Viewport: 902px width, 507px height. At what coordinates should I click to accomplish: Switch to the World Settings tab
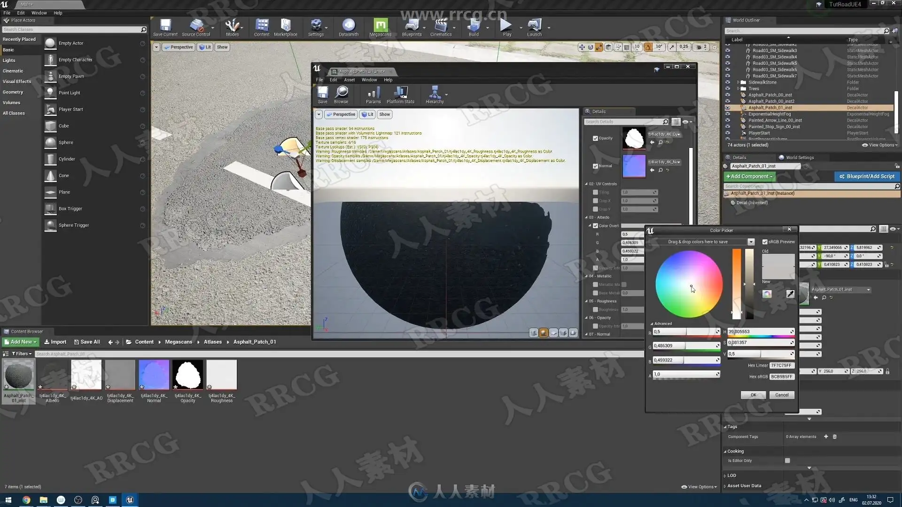tap(796, 158)
